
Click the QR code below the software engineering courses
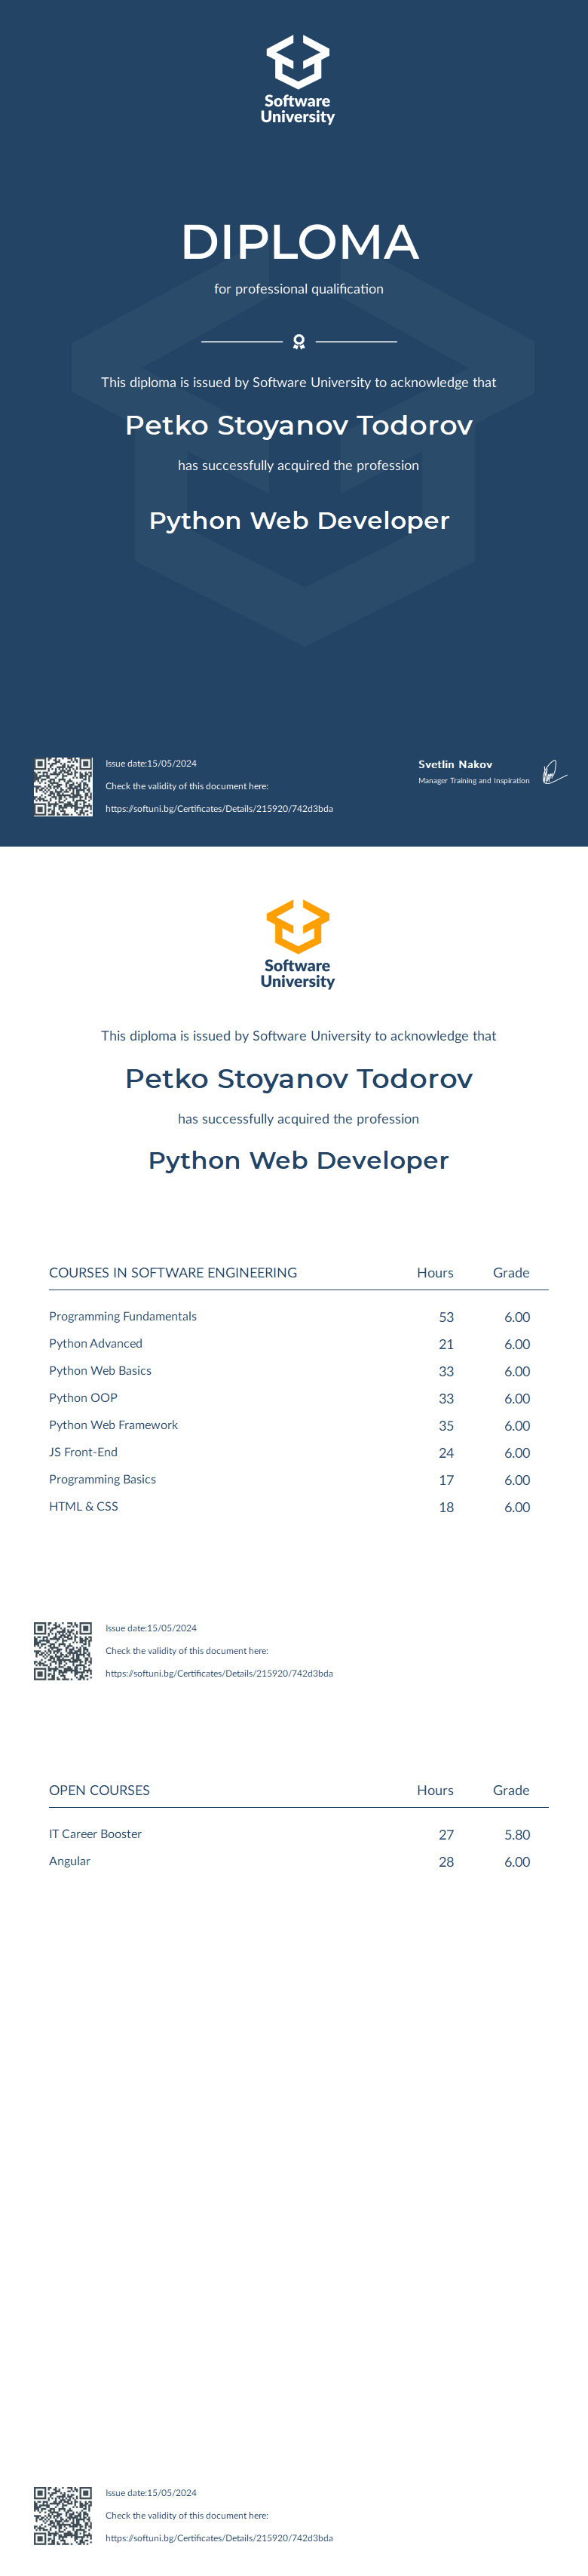[63, 1651]
